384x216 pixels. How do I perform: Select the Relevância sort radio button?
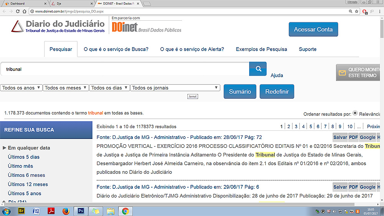point(355,113)
